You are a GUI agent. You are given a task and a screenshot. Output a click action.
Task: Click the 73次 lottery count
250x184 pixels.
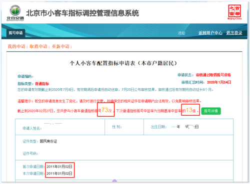click(x=106, y=110)
